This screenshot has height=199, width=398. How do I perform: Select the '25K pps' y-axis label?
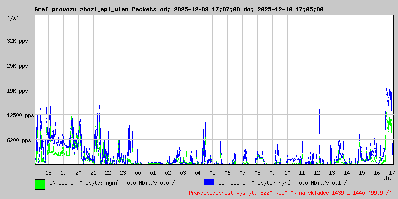[18, 66]
